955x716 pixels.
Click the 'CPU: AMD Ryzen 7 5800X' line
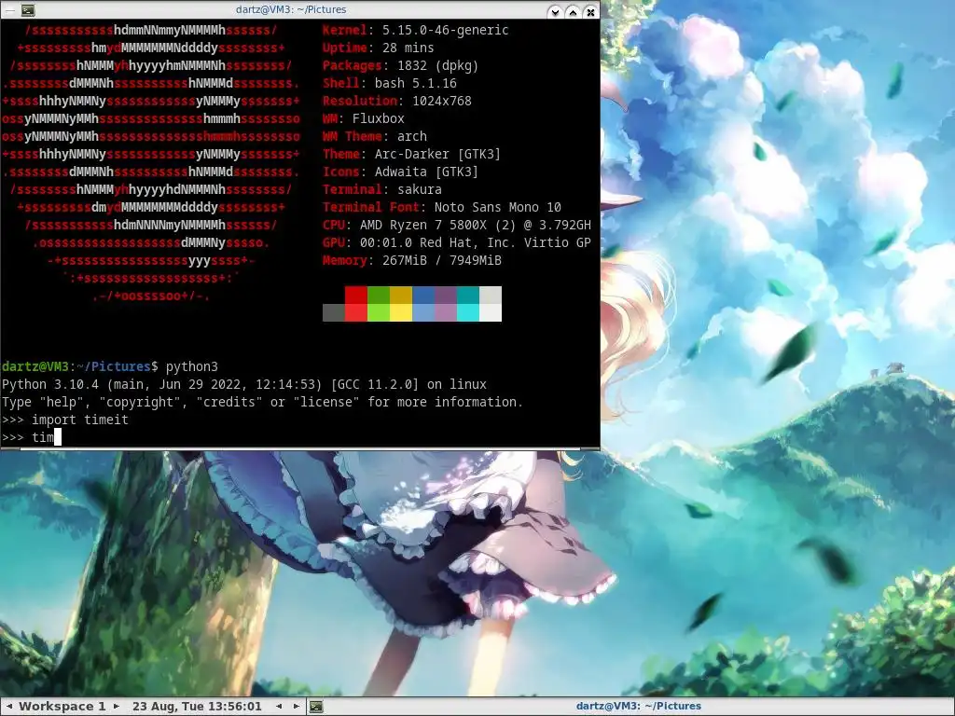457,225
